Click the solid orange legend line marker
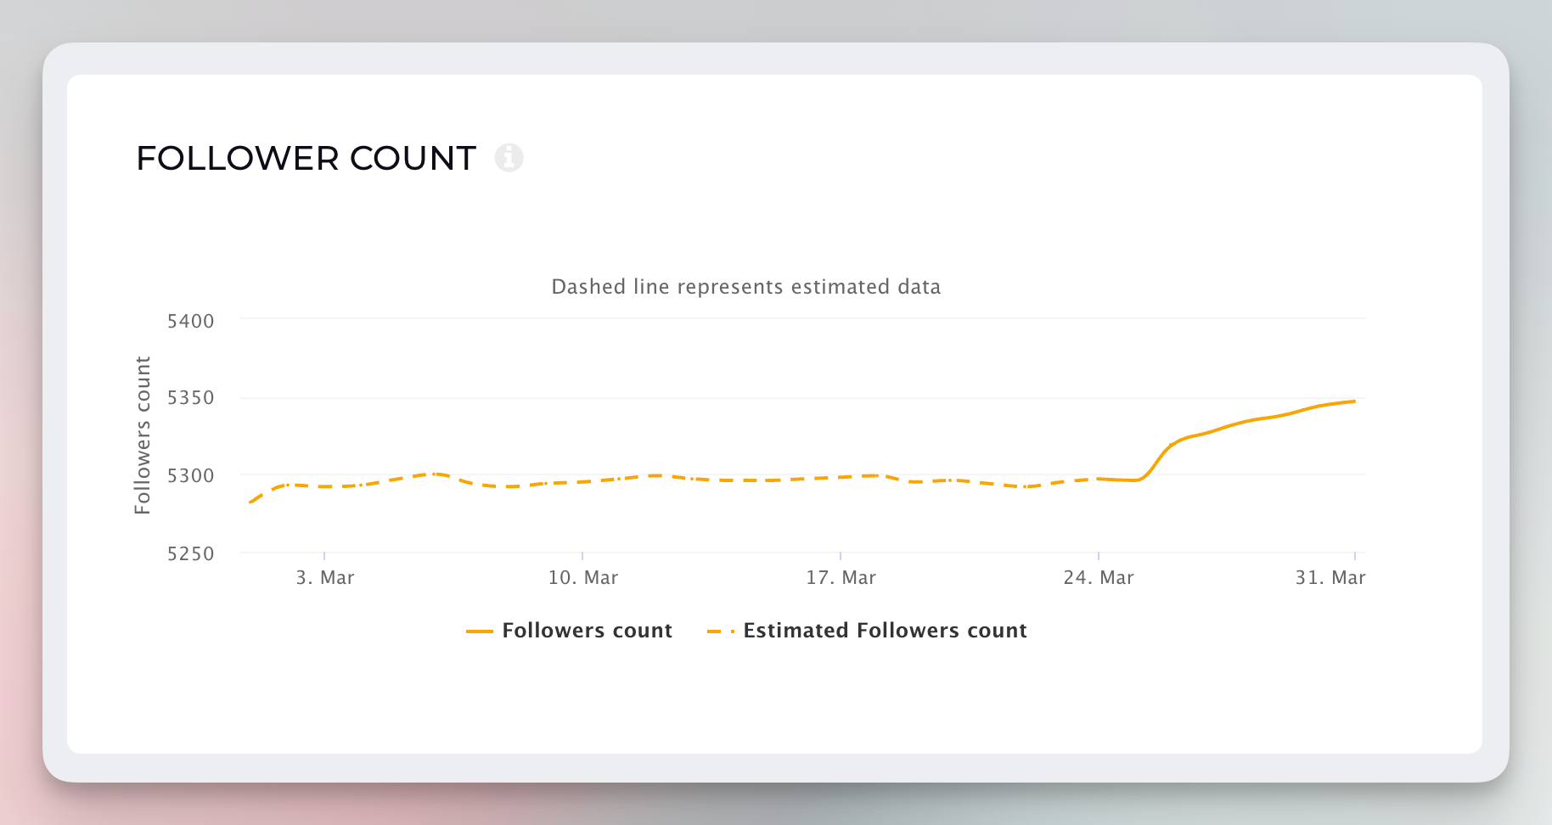 click(480, 631)
